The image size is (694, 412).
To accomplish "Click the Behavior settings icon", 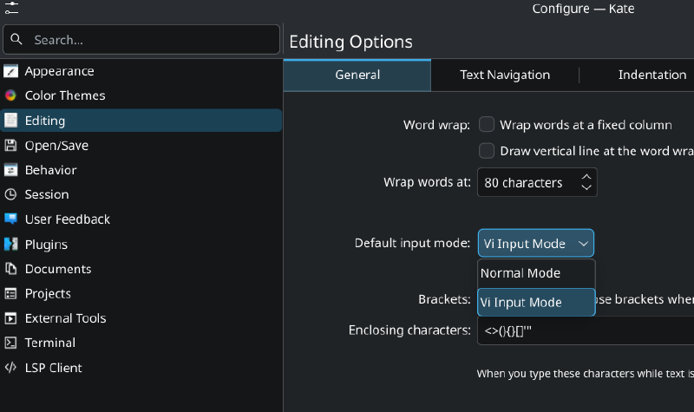I will coord(10,170).
